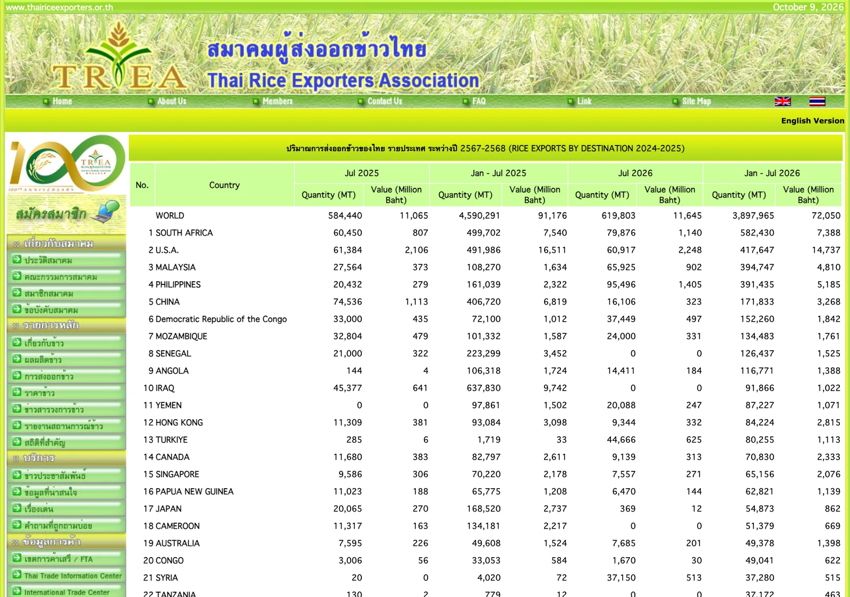850x597 pixels.
Task: Open ประวัติสมาคม sidebar item
Action: [x=66, y=260]
